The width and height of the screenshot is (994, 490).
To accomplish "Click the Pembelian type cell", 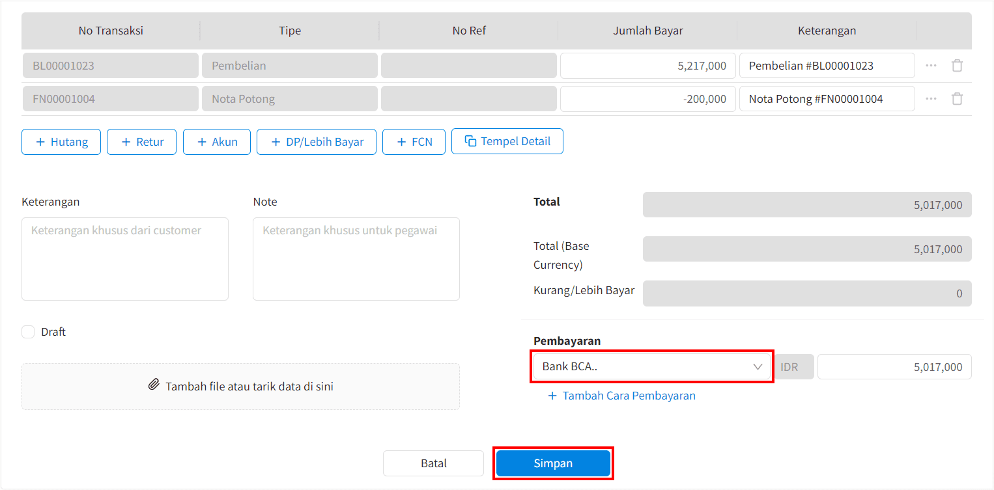I will pos(290,66).
